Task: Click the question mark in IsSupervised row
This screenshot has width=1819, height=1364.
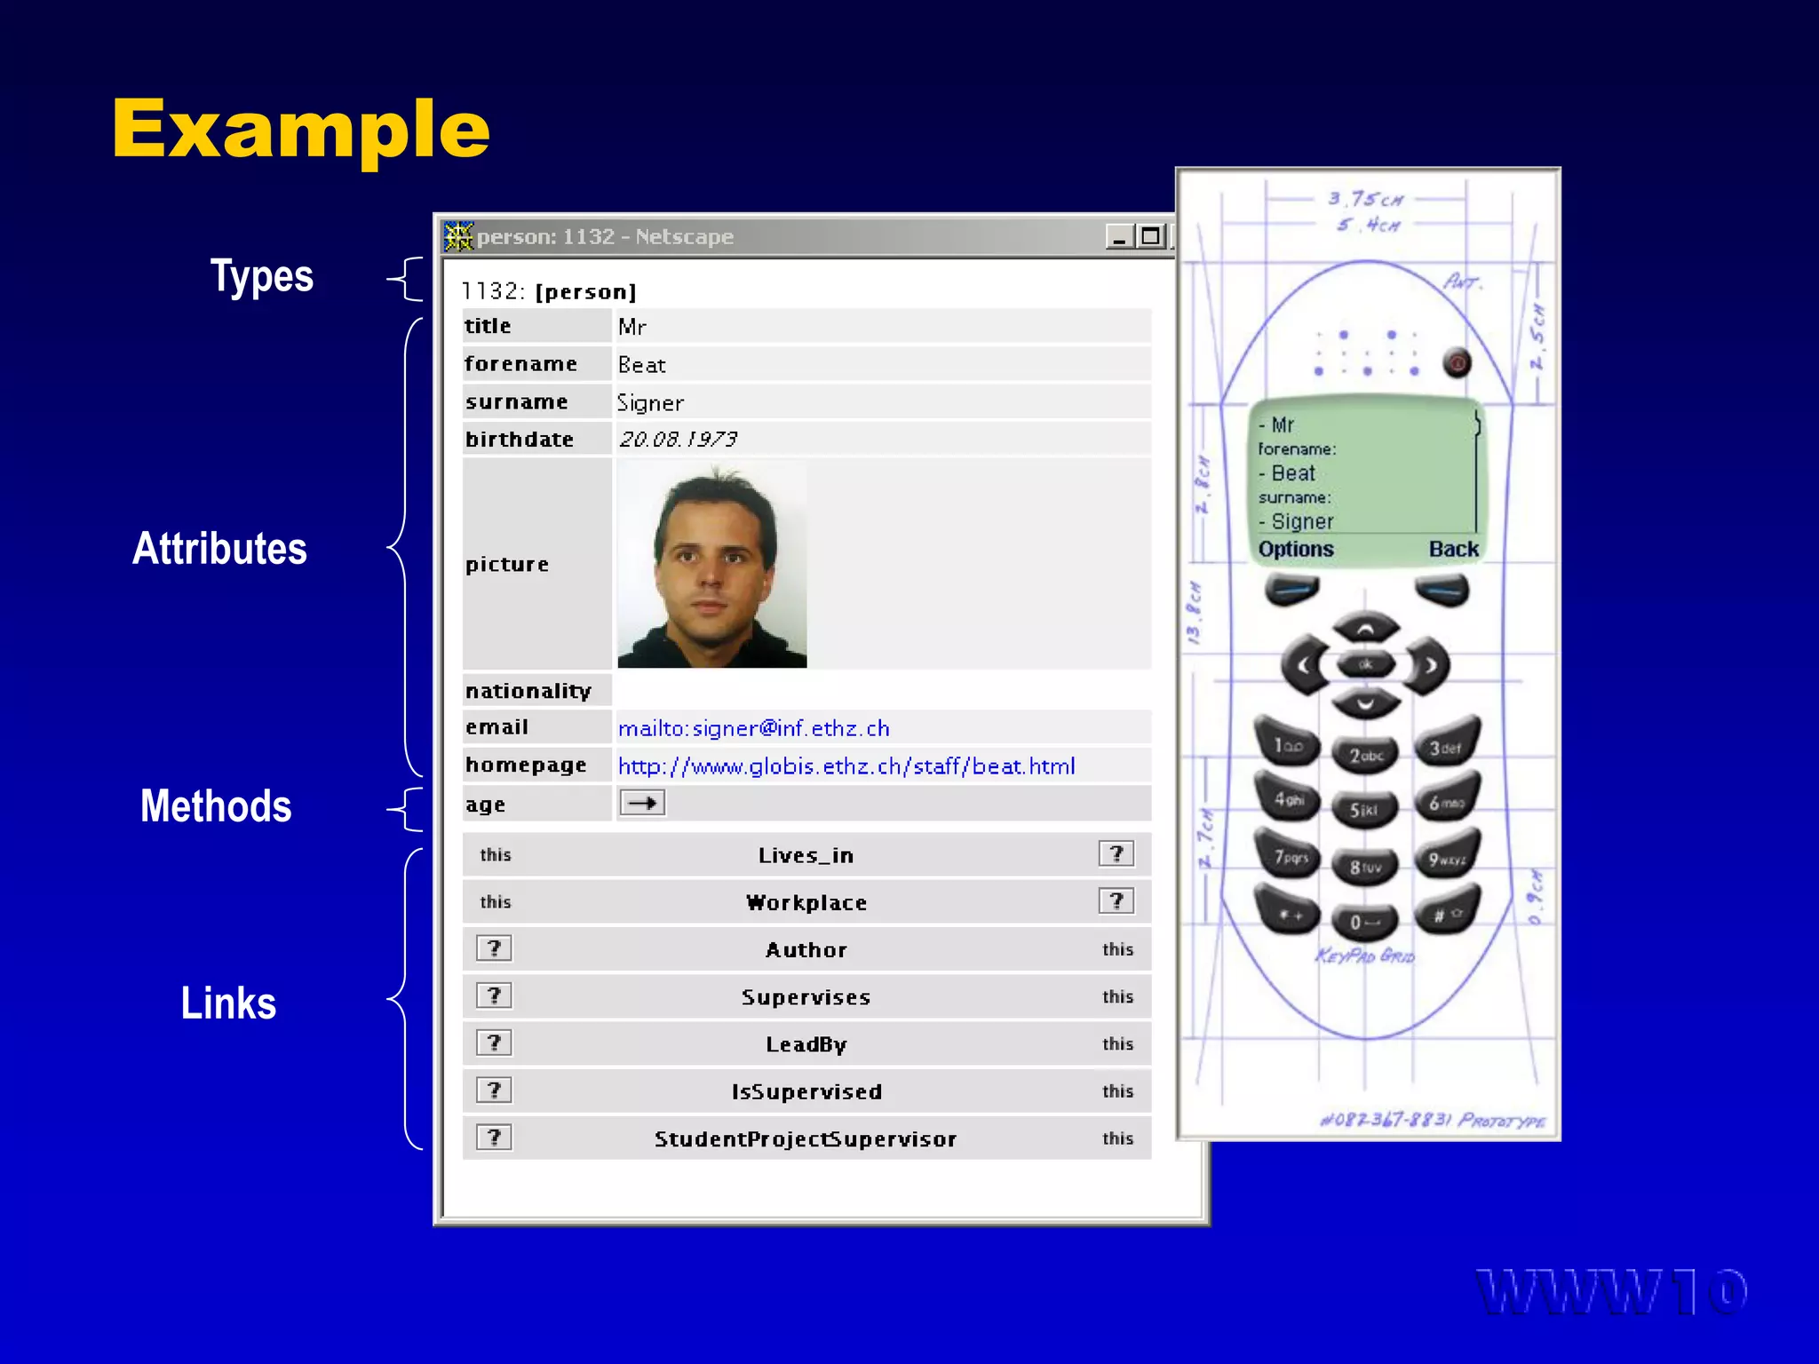Action: [494, 1090]
